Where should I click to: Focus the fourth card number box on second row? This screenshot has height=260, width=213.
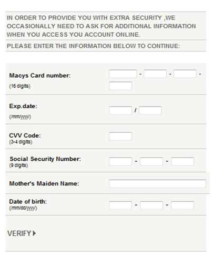[120, 86]
